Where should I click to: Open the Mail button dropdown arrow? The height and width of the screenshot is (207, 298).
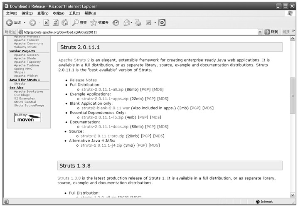(x=131, y=23)
